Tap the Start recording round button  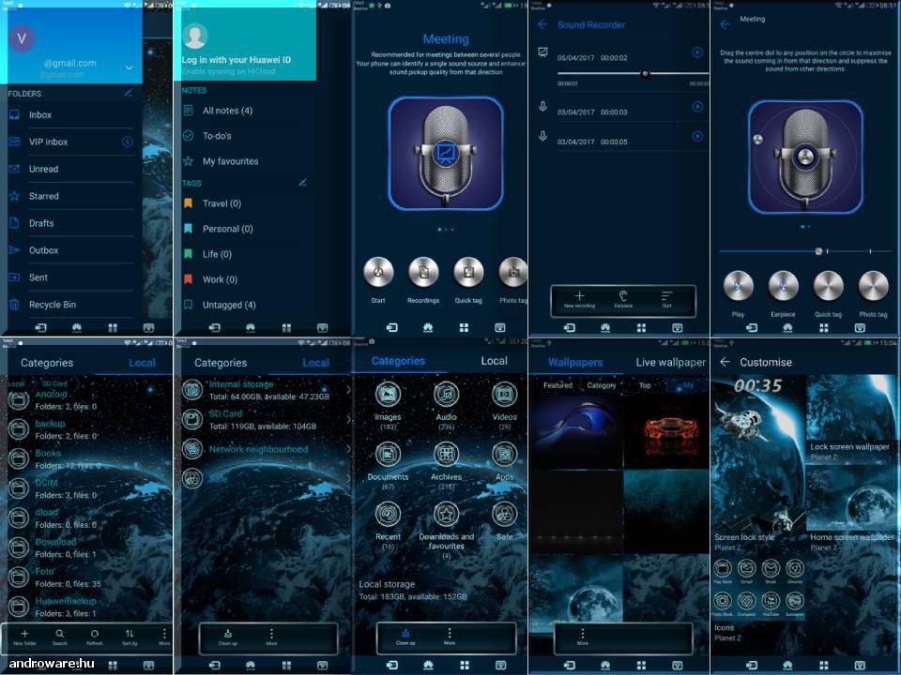[378, 272]
